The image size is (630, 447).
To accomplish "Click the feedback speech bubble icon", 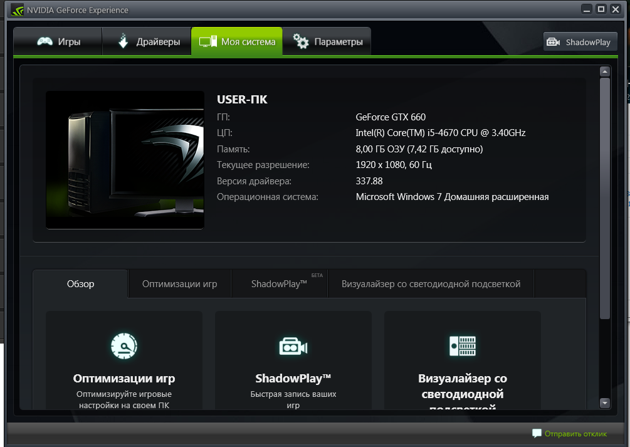I will click(537, 433).
